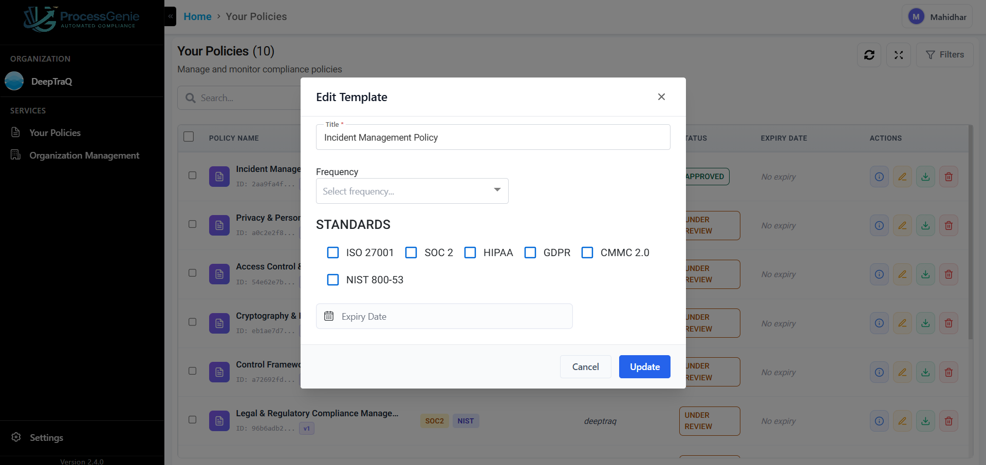Edit the Incident Management policy (pencil icon)
The image size is (986, 465).
click(x=902, y=177)
